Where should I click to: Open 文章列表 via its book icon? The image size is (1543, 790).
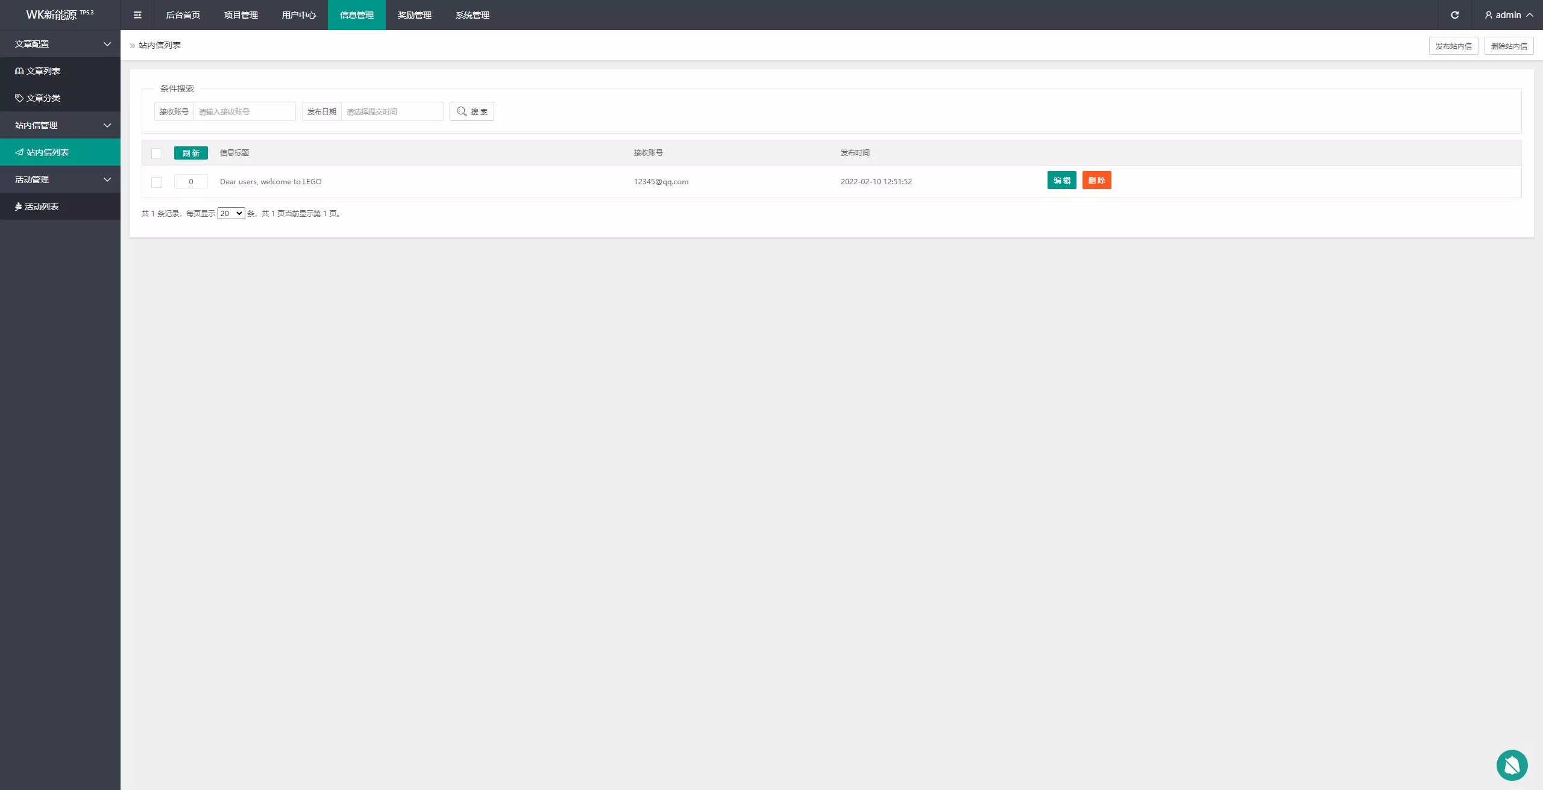click(19, 71)
